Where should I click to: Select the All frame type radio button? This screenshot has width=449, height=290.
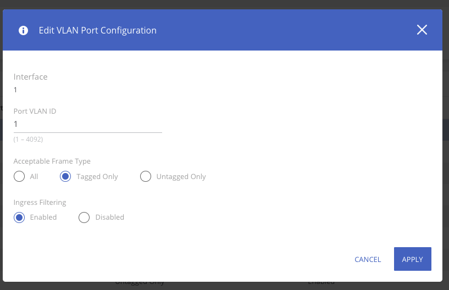(19, 176)
